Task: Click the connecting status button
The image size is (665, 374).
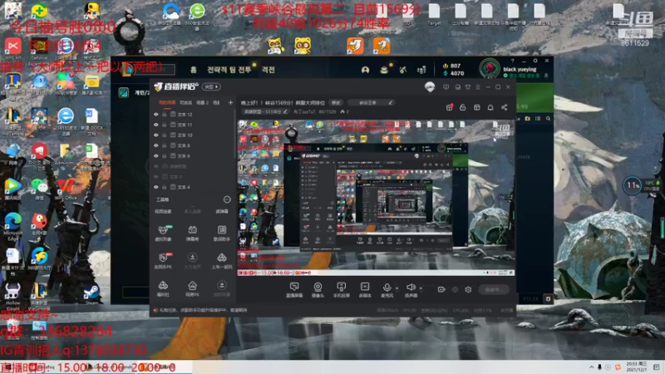Action: tap(494, 289)
